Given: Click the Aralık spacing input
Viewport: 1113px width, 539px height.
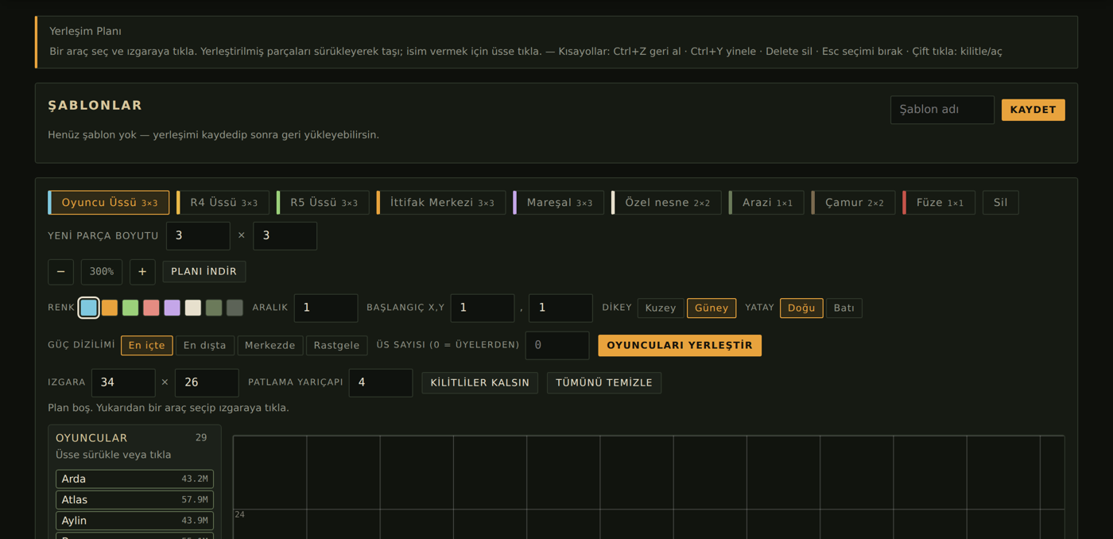Looking at the screenshot, I should coord(326,308).
